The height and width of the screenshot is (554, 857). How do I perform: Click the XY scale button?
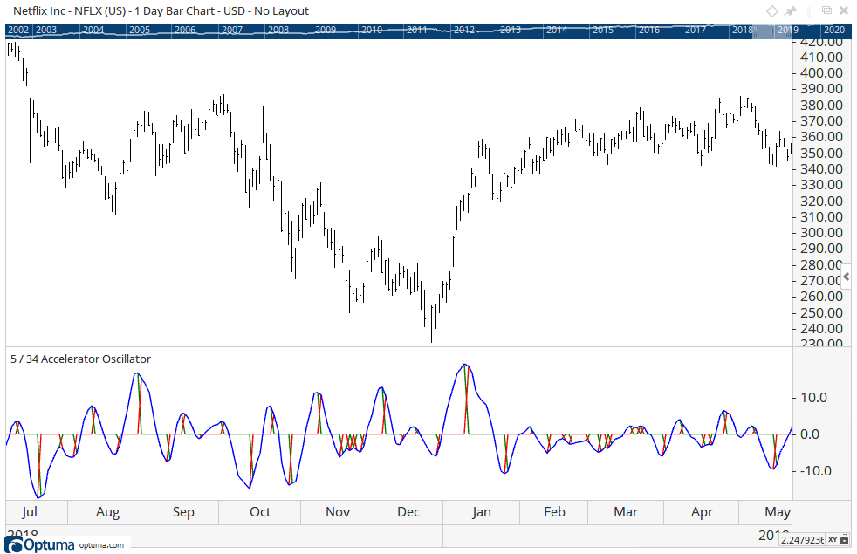click(x=833, y=540)
